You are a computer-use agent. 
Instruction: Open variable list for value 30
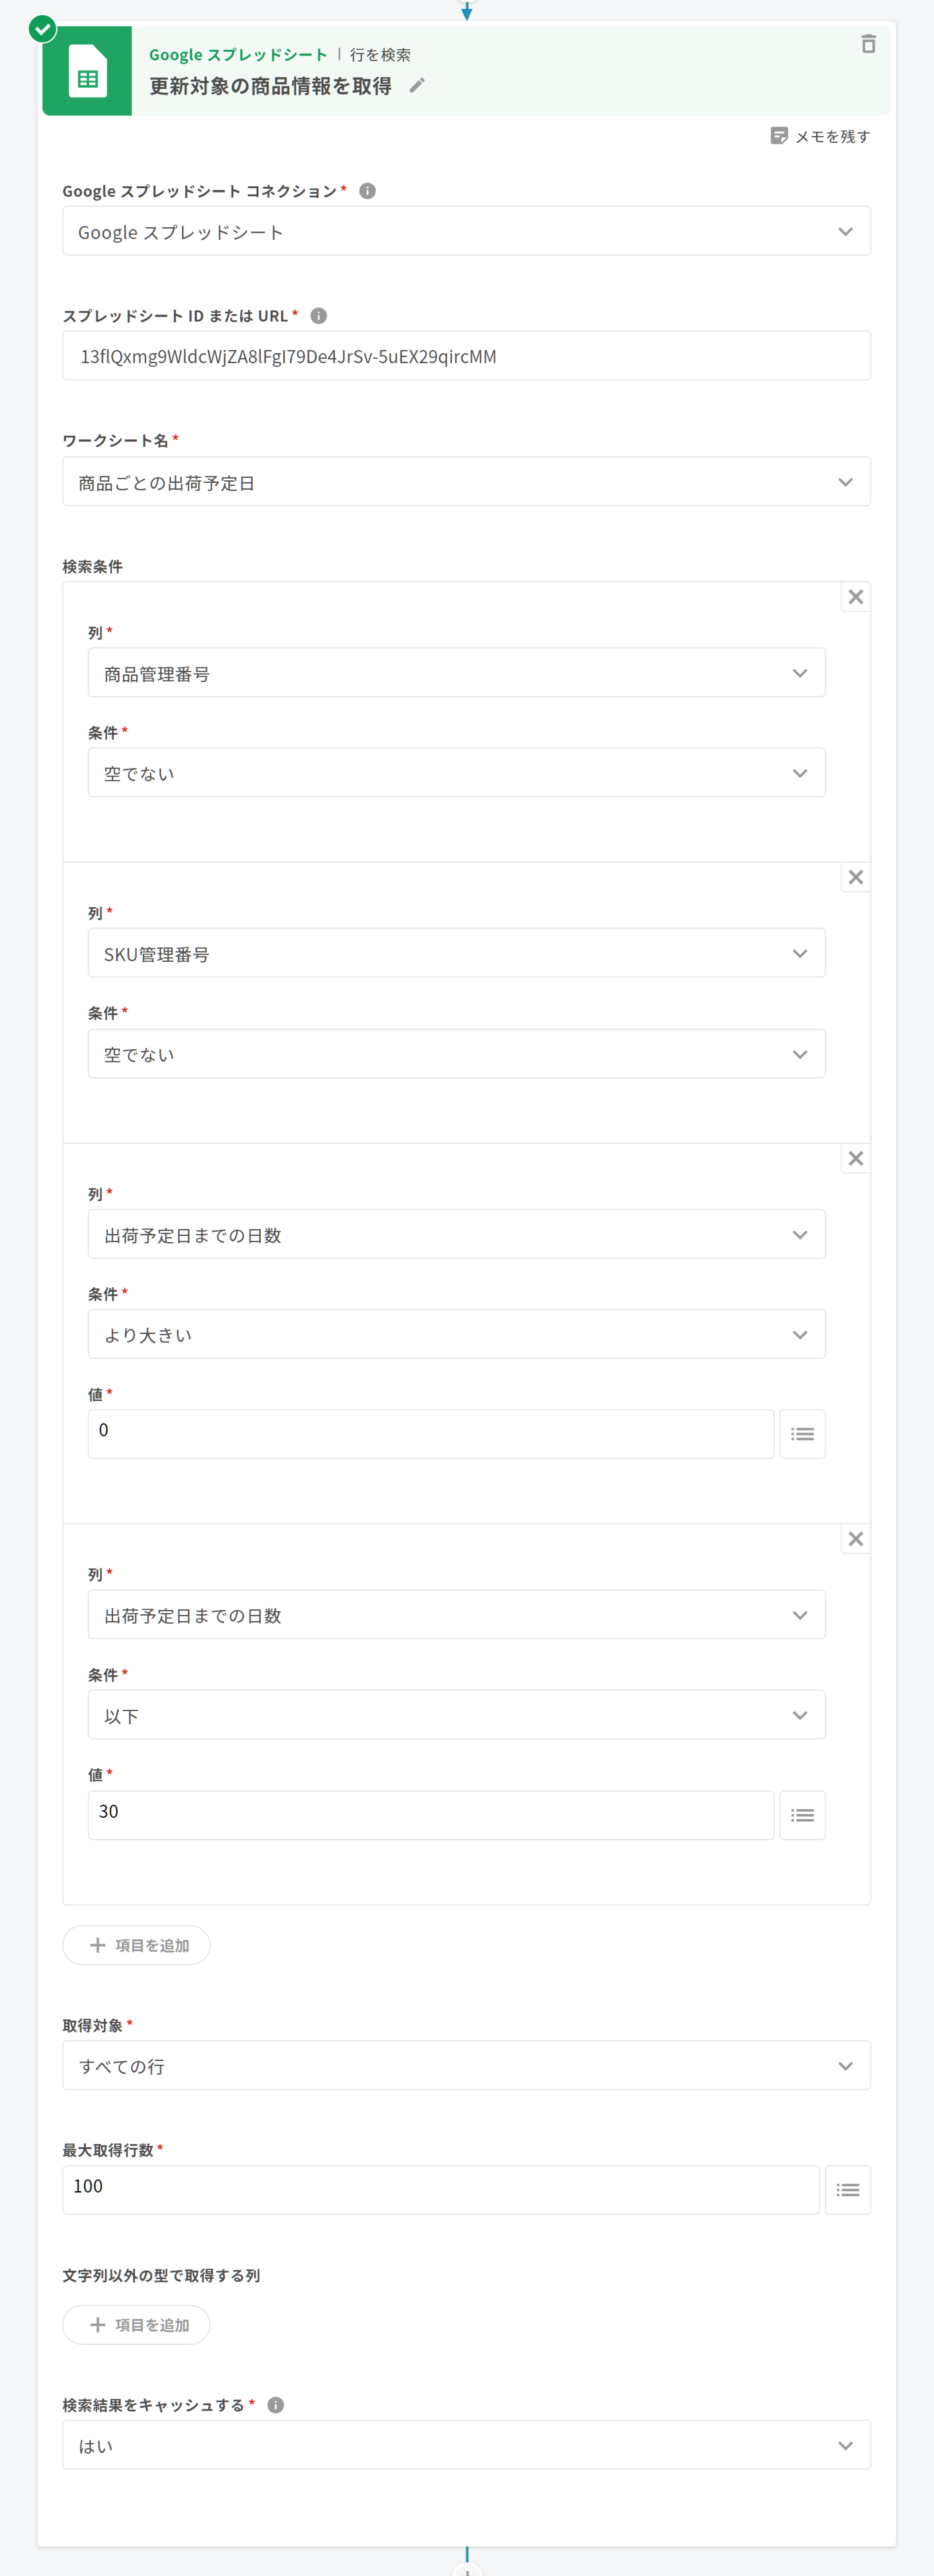pos(802,1815)
